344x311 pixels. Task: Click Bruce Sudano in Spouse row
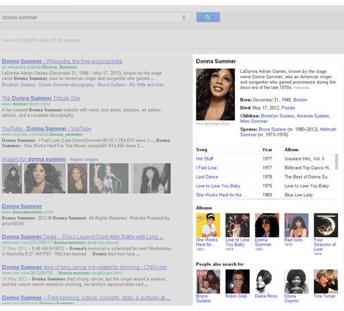tap(272, 130)
